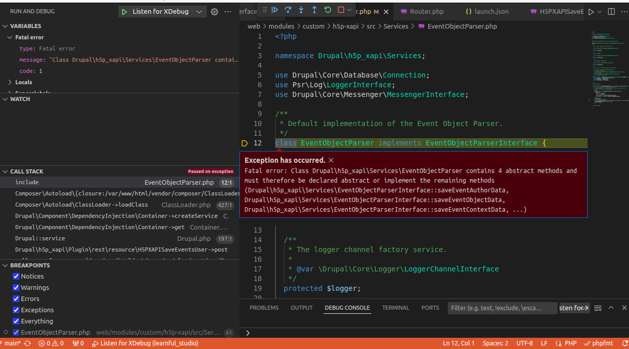
Task: Restart the debug session
Action: [328, 10]
